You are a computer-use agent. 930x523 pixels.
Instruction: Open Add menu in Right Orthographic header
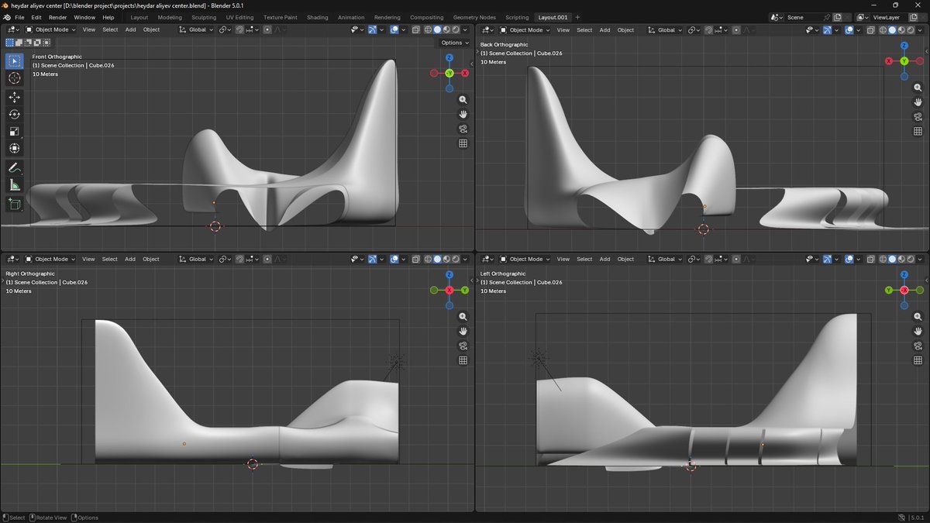[x=130, y=260]
